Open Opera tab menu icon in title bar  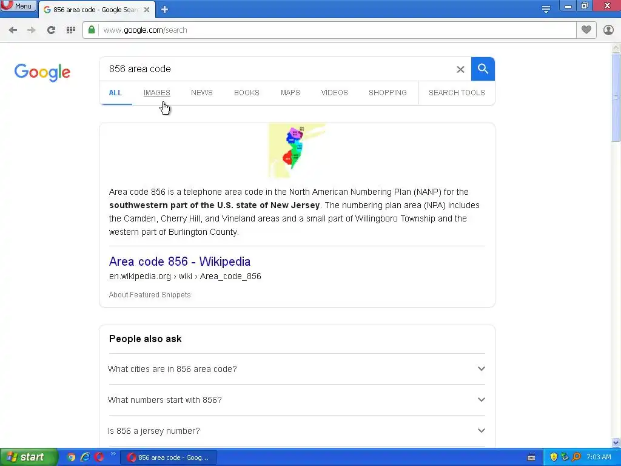point(546,9)
